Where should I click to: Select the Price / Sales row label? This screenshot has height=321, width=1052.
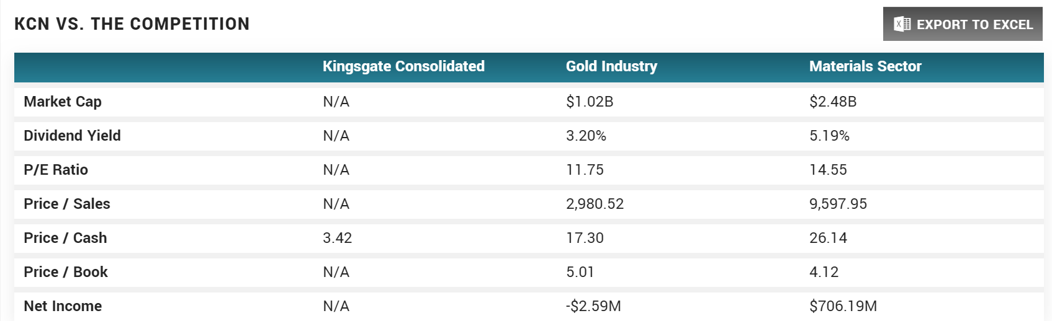(x=67, y=204)
